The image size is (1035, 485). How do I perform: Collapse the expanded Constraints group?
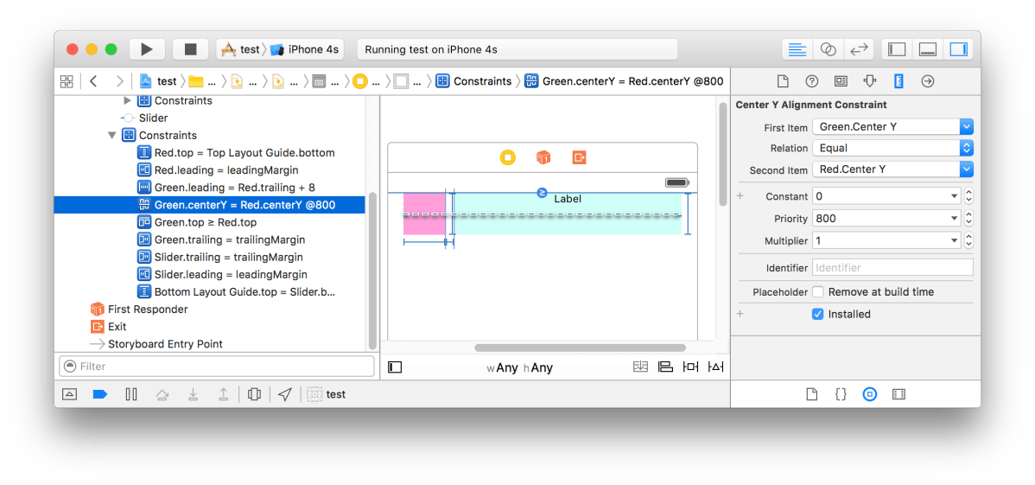tap(112, 135)
